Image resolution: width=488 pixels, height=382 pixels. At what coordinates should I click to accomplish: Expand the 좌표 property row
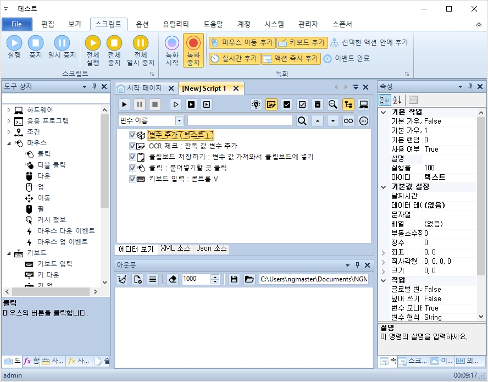point(384,252)
